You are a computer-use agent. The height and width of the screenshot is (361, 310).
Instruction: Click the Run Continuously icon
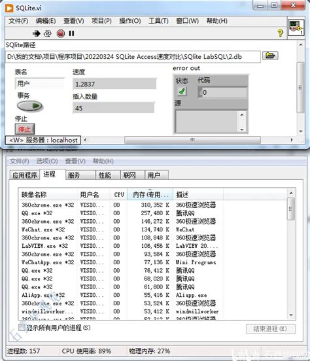click(48, 33)
